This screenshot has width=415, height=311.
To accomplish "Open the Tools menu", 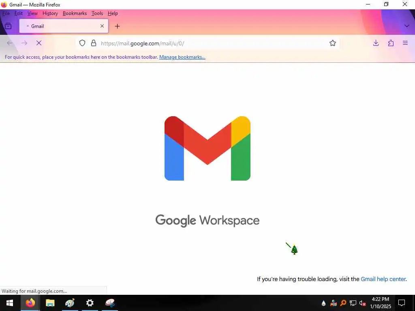I will pos(97,13).
